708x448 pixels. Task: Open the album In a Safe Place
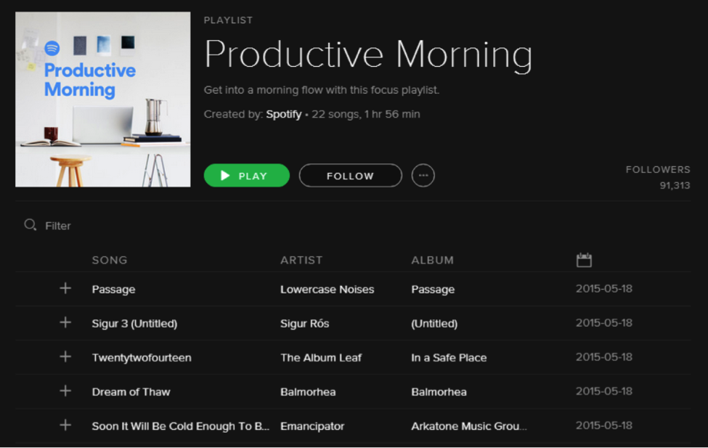point(449,357)
